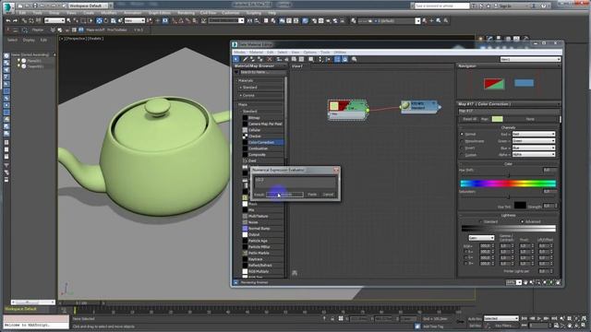Open the Utilities menu in Material Editor
591x332 pixels.
point(340,53)
